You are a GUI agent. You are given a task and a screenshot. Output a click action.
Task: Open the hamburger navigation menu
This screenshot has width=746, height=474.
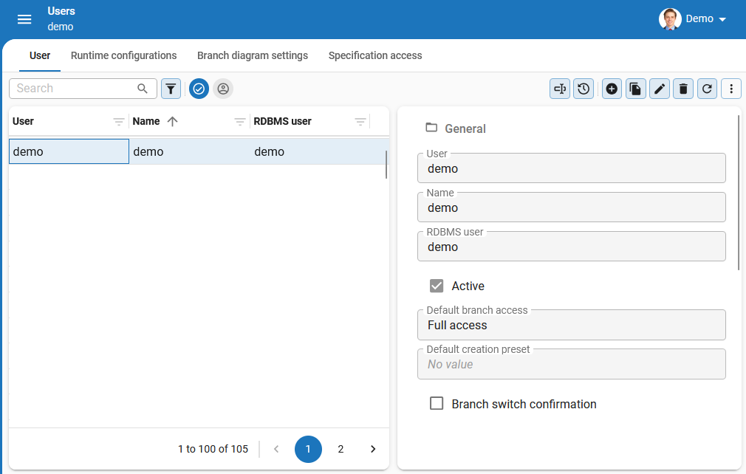point(24,19)
